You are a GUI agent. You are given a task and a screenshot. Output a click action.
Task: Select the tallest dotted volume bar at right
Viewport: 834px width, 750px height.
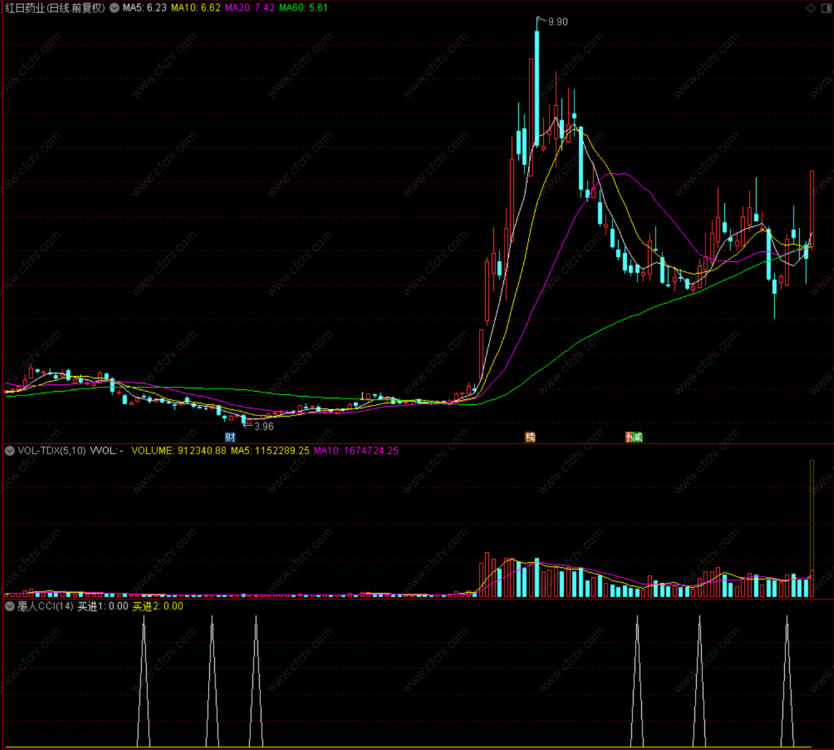(812, 528)
